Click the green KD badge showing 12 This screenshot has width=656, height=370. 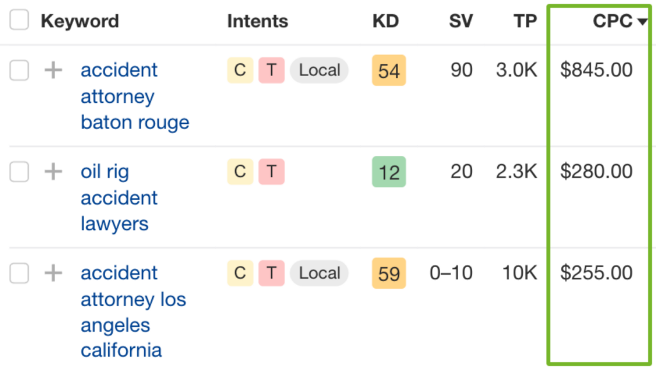[388, 171]
